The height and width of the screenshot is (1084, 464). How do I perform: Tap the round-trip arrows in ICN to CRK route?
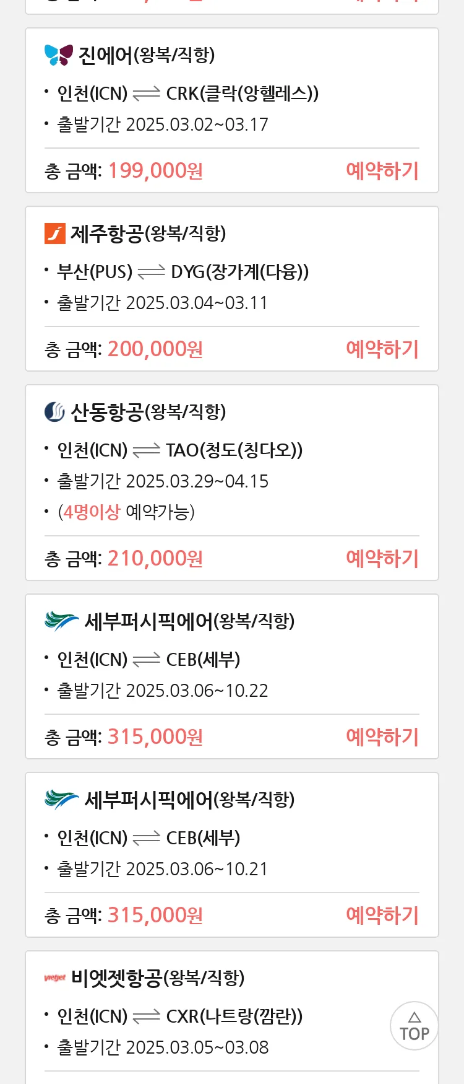click(147, 94)
